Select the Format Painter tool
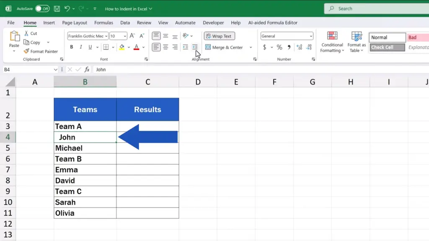The image size is (429, 241). tap(41, 51)
